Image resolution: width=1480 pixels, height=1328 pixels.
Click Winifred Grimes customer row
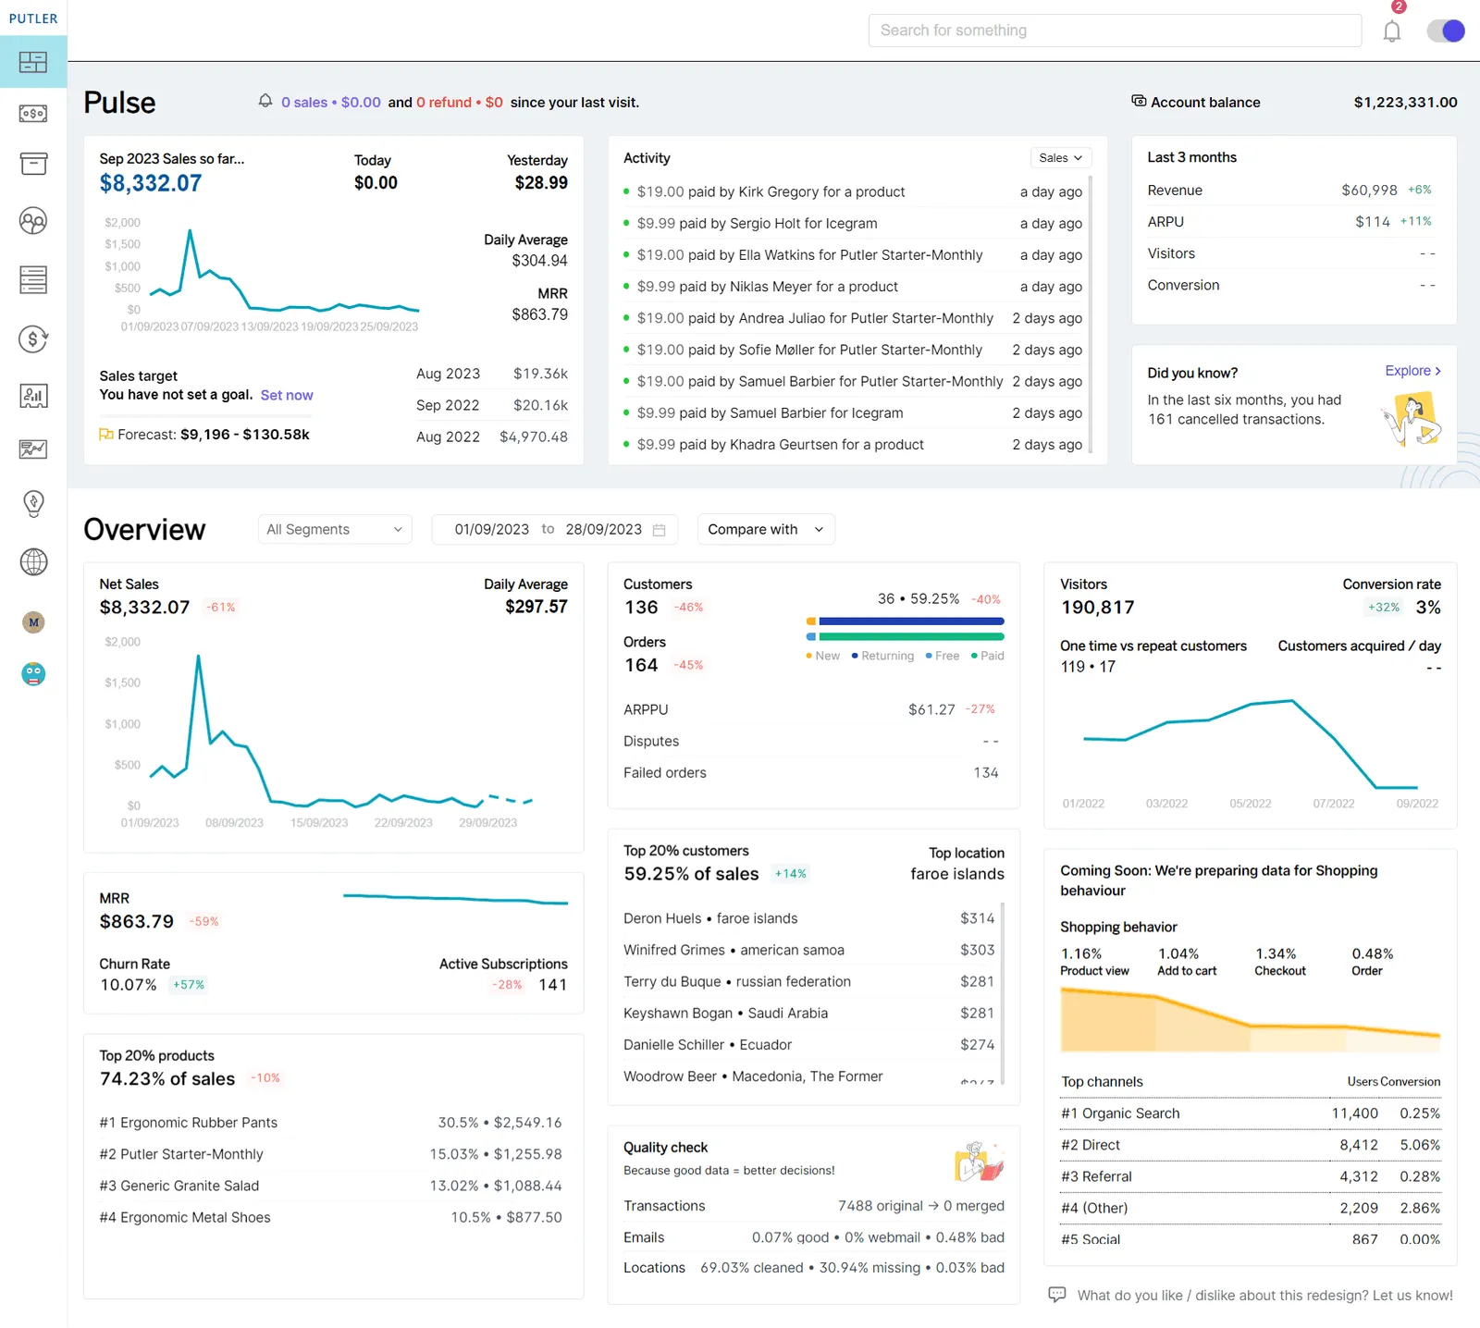tap(809, 950)
